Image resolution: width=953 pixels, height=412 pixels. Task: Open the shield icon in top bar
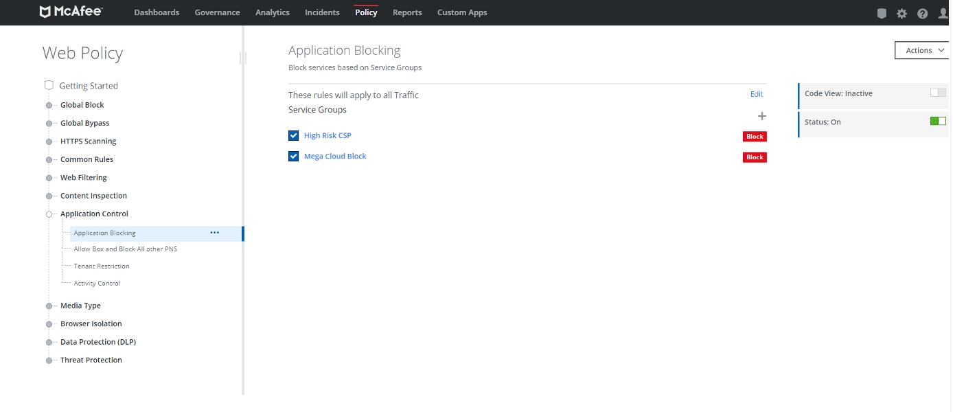click(882, 13)
